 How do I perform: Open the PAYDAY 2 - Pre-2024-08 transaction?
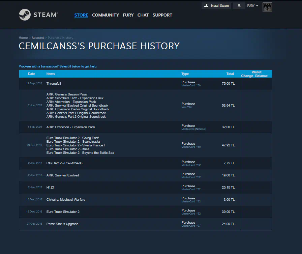(x=145, y=163)
